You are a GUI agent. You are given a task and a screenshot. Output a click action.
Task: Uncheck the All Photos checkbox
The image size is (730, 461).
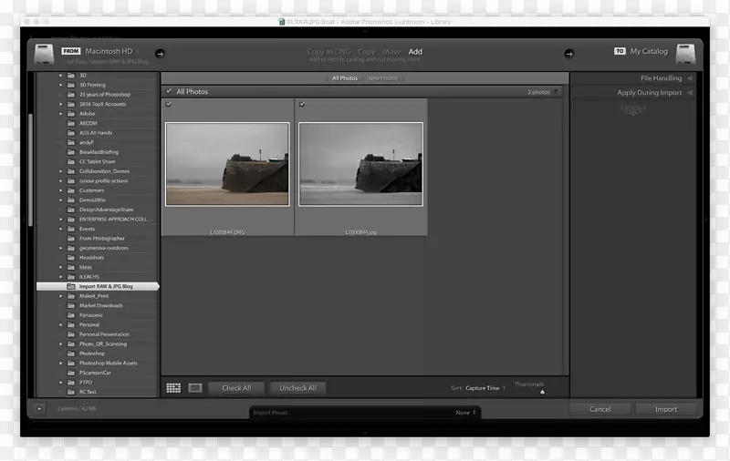(x=169, y=92)
